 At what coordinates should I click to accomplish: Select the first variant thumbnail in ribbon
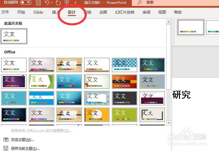(x=191, y=27)
